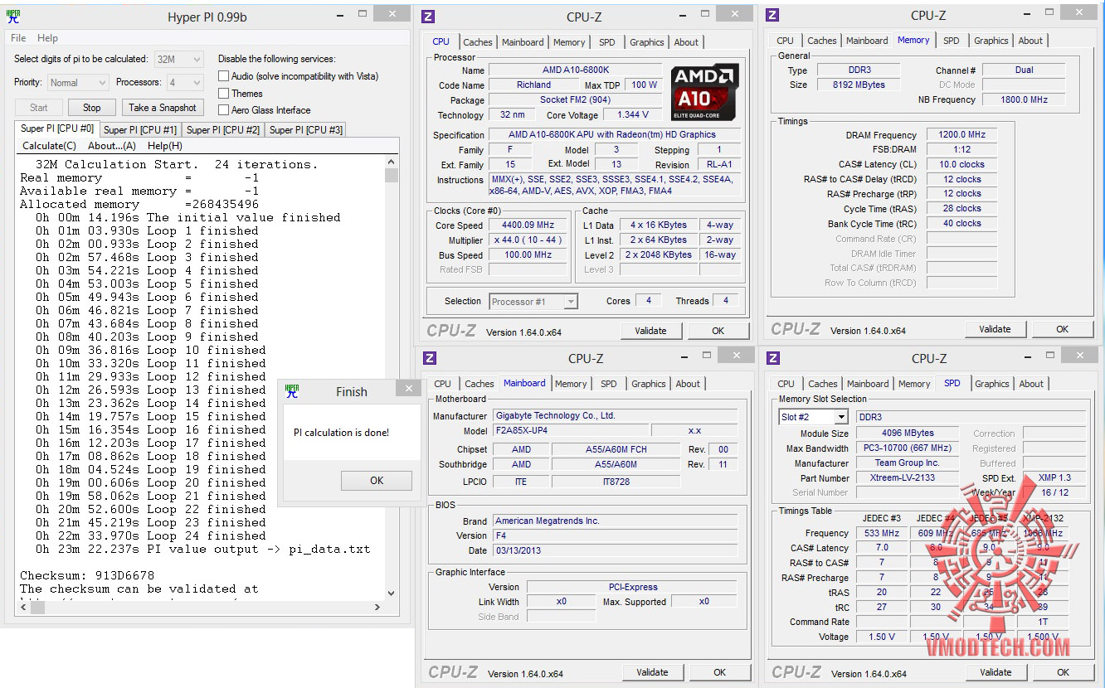Open the pi digits 32M dropdown
Viewport: 1105px width, 688px height.
[x=179, y=59]
